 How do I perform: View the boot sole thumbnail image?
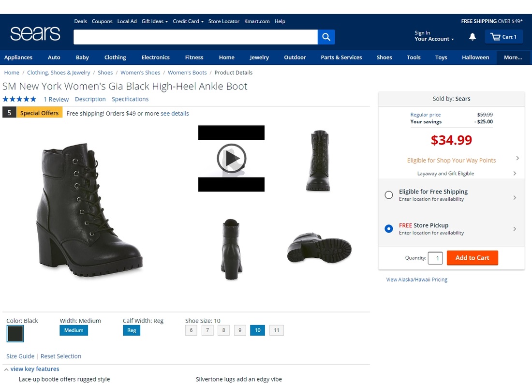[x=319, y=248]
